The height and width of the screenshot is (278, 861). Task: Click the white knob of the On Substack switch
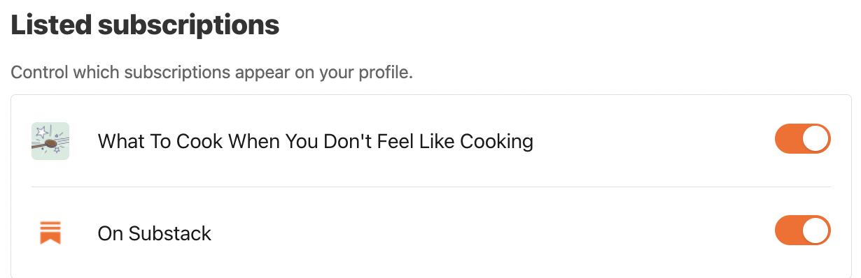(x=815, y=231)
